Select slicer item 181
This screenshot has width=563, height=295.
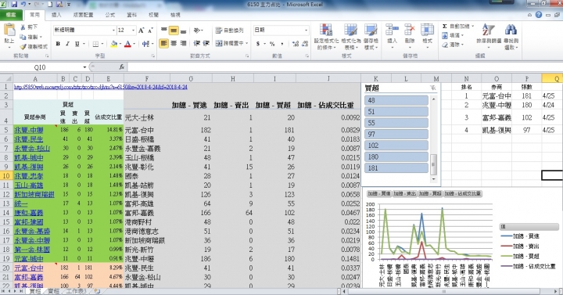pos(396,167)
